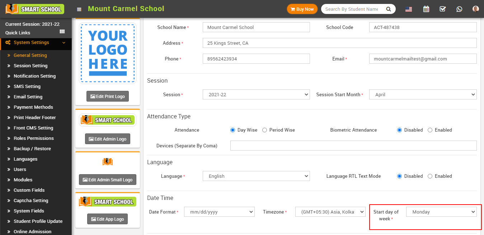Screen dimensions: 484x235
Task: Open the user profile avatar
Action: (x=475, y=9)
